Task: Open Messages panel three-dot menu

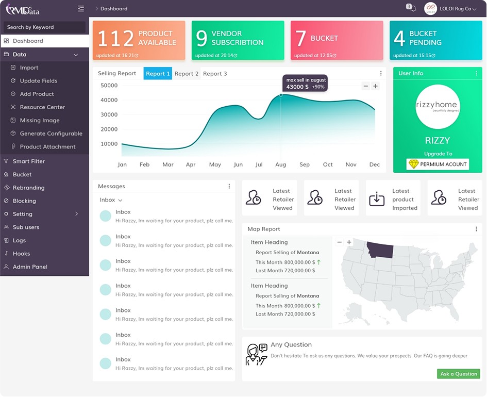Action: click(x=229, y=186)
